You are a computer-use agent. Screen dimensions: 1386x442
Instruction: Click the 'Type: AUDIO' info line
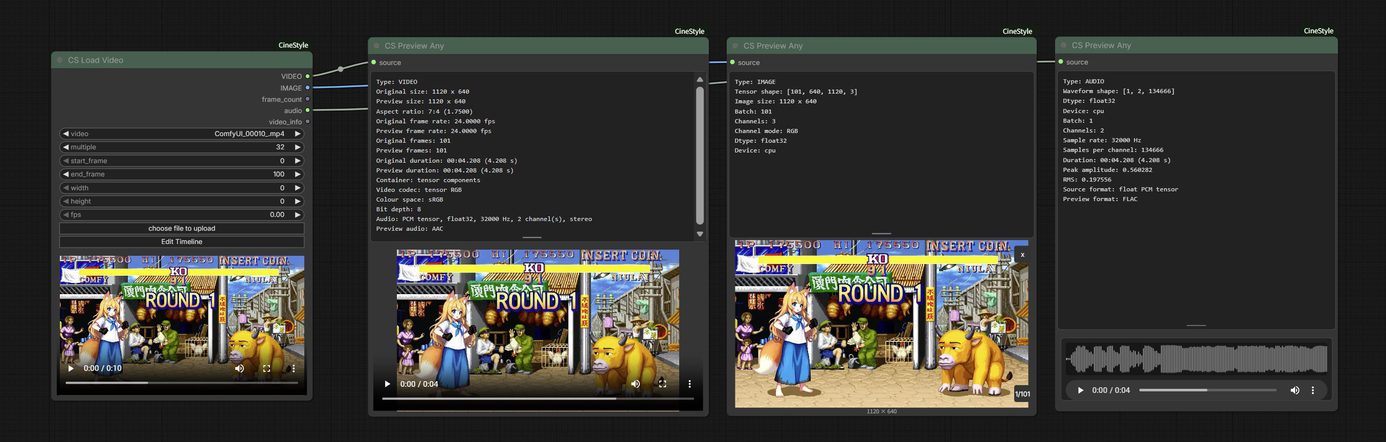tap(1083, 81)
